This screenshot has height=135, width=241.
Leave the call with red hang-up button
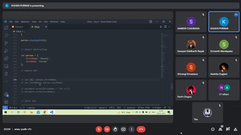[141, 129]
